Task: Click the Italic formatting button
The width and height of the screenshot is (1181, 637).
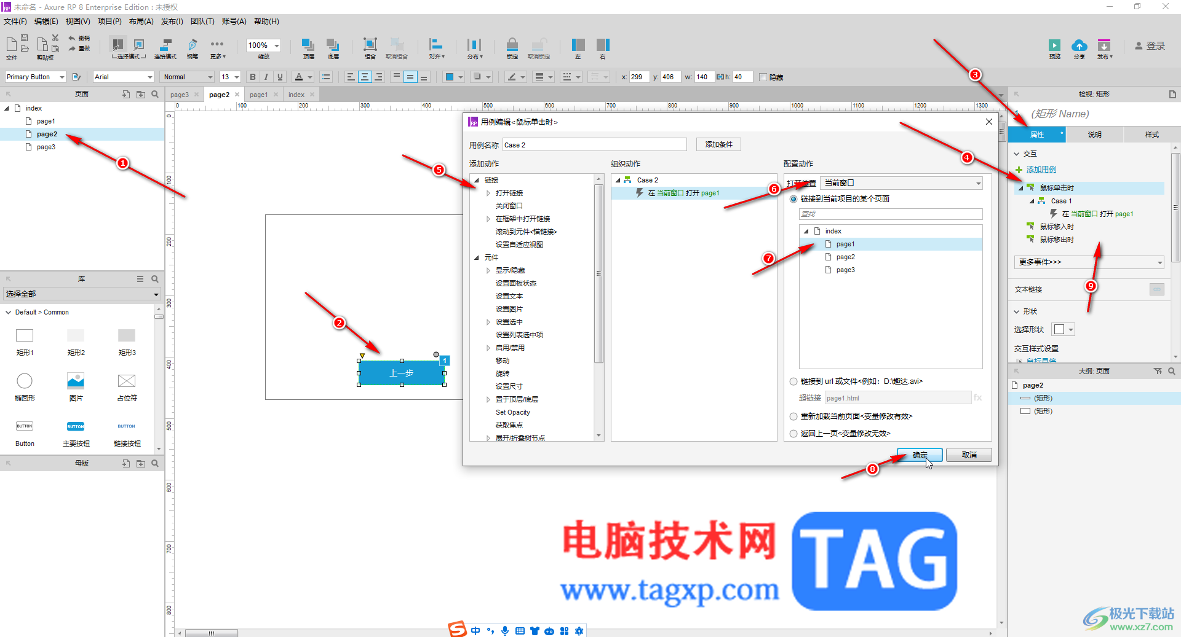Action: 266,77
